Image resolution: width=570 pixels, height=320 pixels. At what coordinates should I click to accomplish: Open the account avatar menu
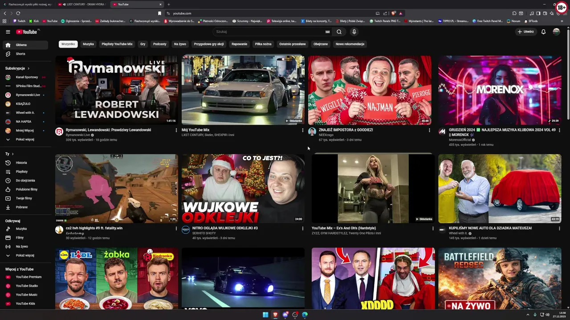pos(556,32)
